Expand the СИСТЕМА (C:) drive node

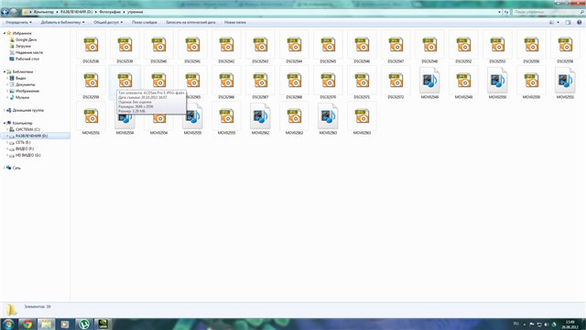coord(7,129)
